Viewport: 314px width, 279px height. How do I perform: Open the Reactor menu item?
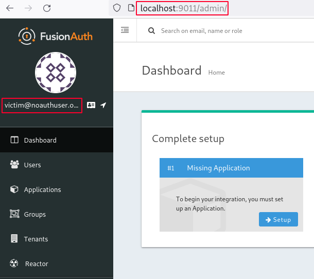point(57,264)
